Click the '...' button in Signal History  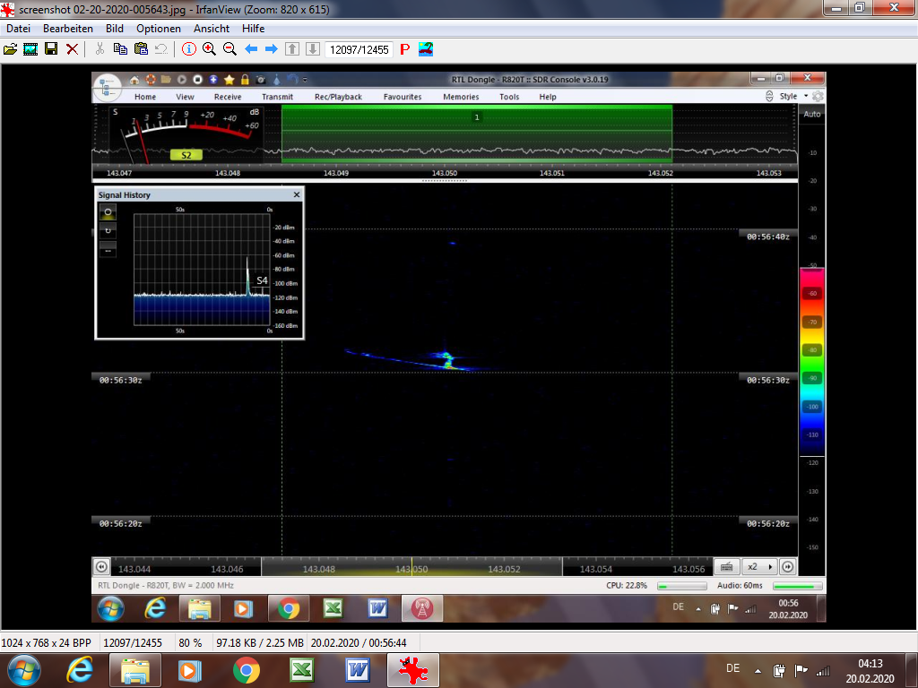(108, 250)
